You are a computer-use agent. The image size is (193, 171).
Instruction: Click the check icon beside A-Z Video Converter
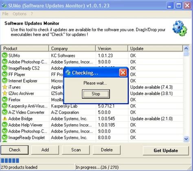point(5,112)
